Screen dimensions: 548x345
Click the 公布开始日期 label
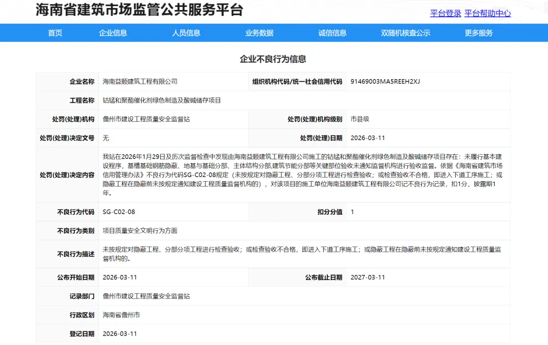[76, 278]
